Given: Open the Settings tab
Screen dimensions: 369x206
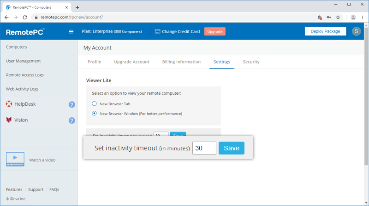Looking at the screenshot, I should click(x=222, y=62).
